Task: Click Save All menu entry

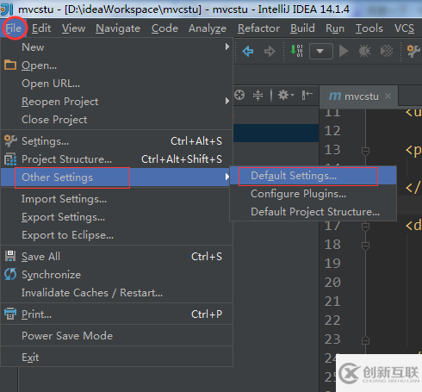Action: tap(116, 257)
